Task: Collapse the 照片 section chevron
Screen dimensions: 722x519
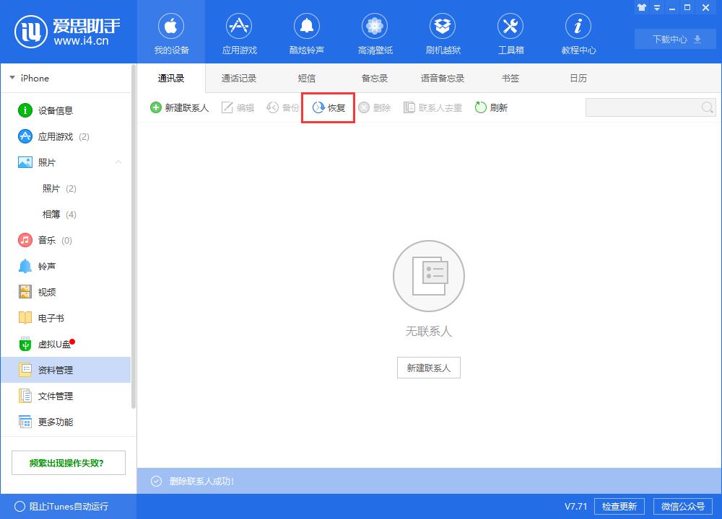Action: click(118, 162)
